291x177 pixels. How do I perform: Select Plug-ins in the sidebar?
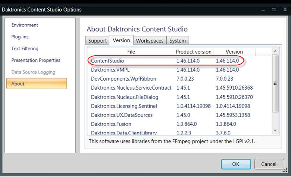[20, 37]
